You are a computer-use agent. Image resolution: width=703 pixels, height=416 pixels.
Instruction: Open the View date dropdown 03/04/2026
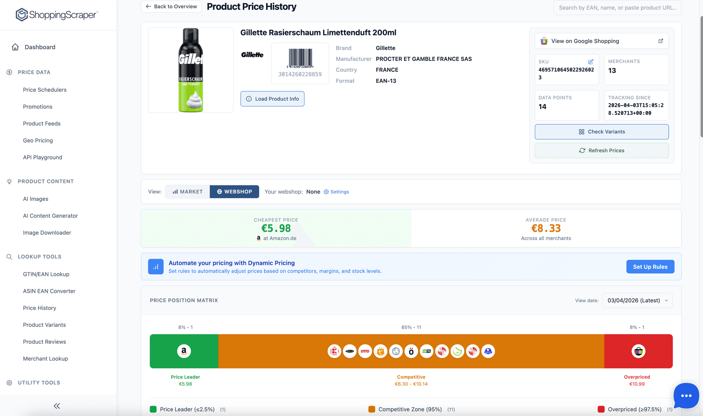click(637, 300)
